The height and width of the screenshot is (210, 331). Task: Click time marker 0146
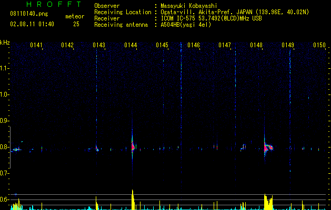pos(194,45)
